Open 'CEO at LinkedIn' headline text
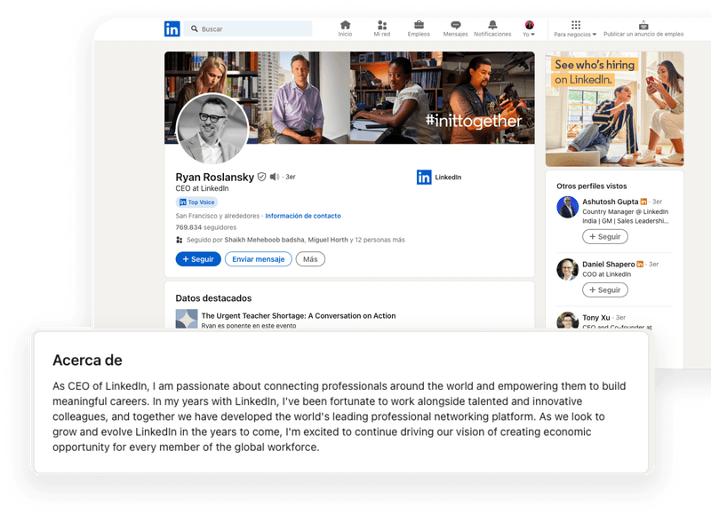Screen dimensions: 711x515 pos(202,188)
